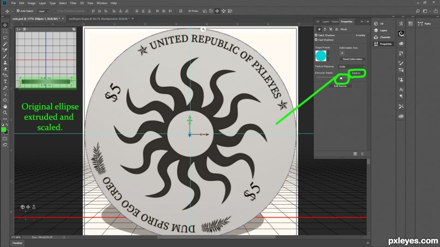Click the Edit Source button
This screenshot has width=440, height=247.
340,86
